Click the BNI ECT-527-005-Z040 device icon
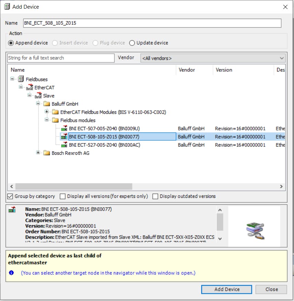Screen dimensions: 294x301 (x=64, y=145)
